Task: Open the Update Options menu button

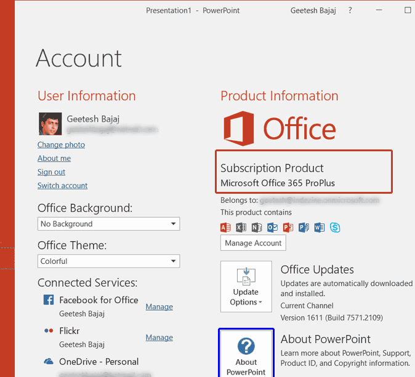Action: point(246,287)
